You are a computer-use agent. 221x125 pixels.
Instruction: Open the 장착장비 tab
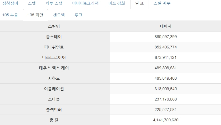(10, 3)
